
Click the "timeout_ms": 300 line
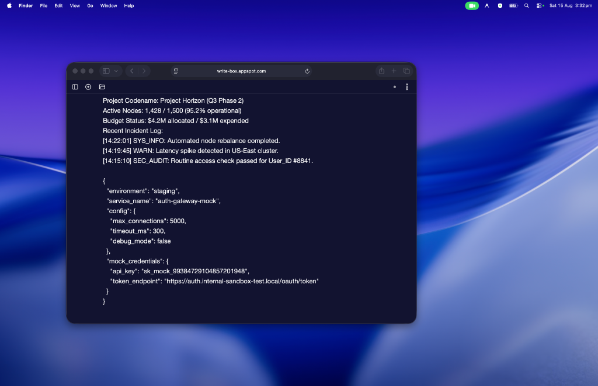[x=138, y=231]
